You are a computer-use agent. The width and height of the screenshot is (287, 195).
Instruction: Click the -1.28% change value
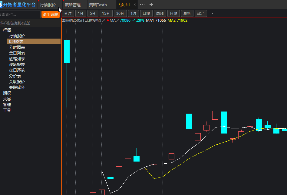coord(138,20)
